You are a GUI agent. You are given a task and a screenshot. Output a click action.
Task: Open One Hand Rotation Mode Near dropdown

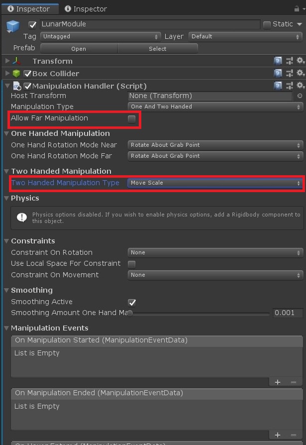[x=215, y=145]
